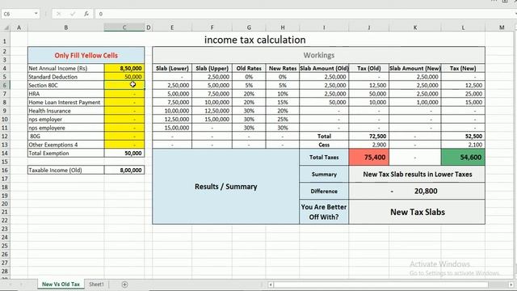The height and width of the screenshot is (291, 517).
Task: Click the Slab (Lower) column heading
Action: pos(172,68)
